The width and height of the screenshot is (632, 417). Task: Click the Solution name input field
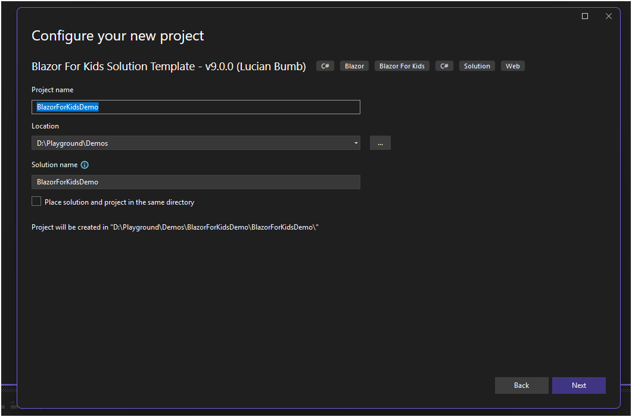point(195,182)
